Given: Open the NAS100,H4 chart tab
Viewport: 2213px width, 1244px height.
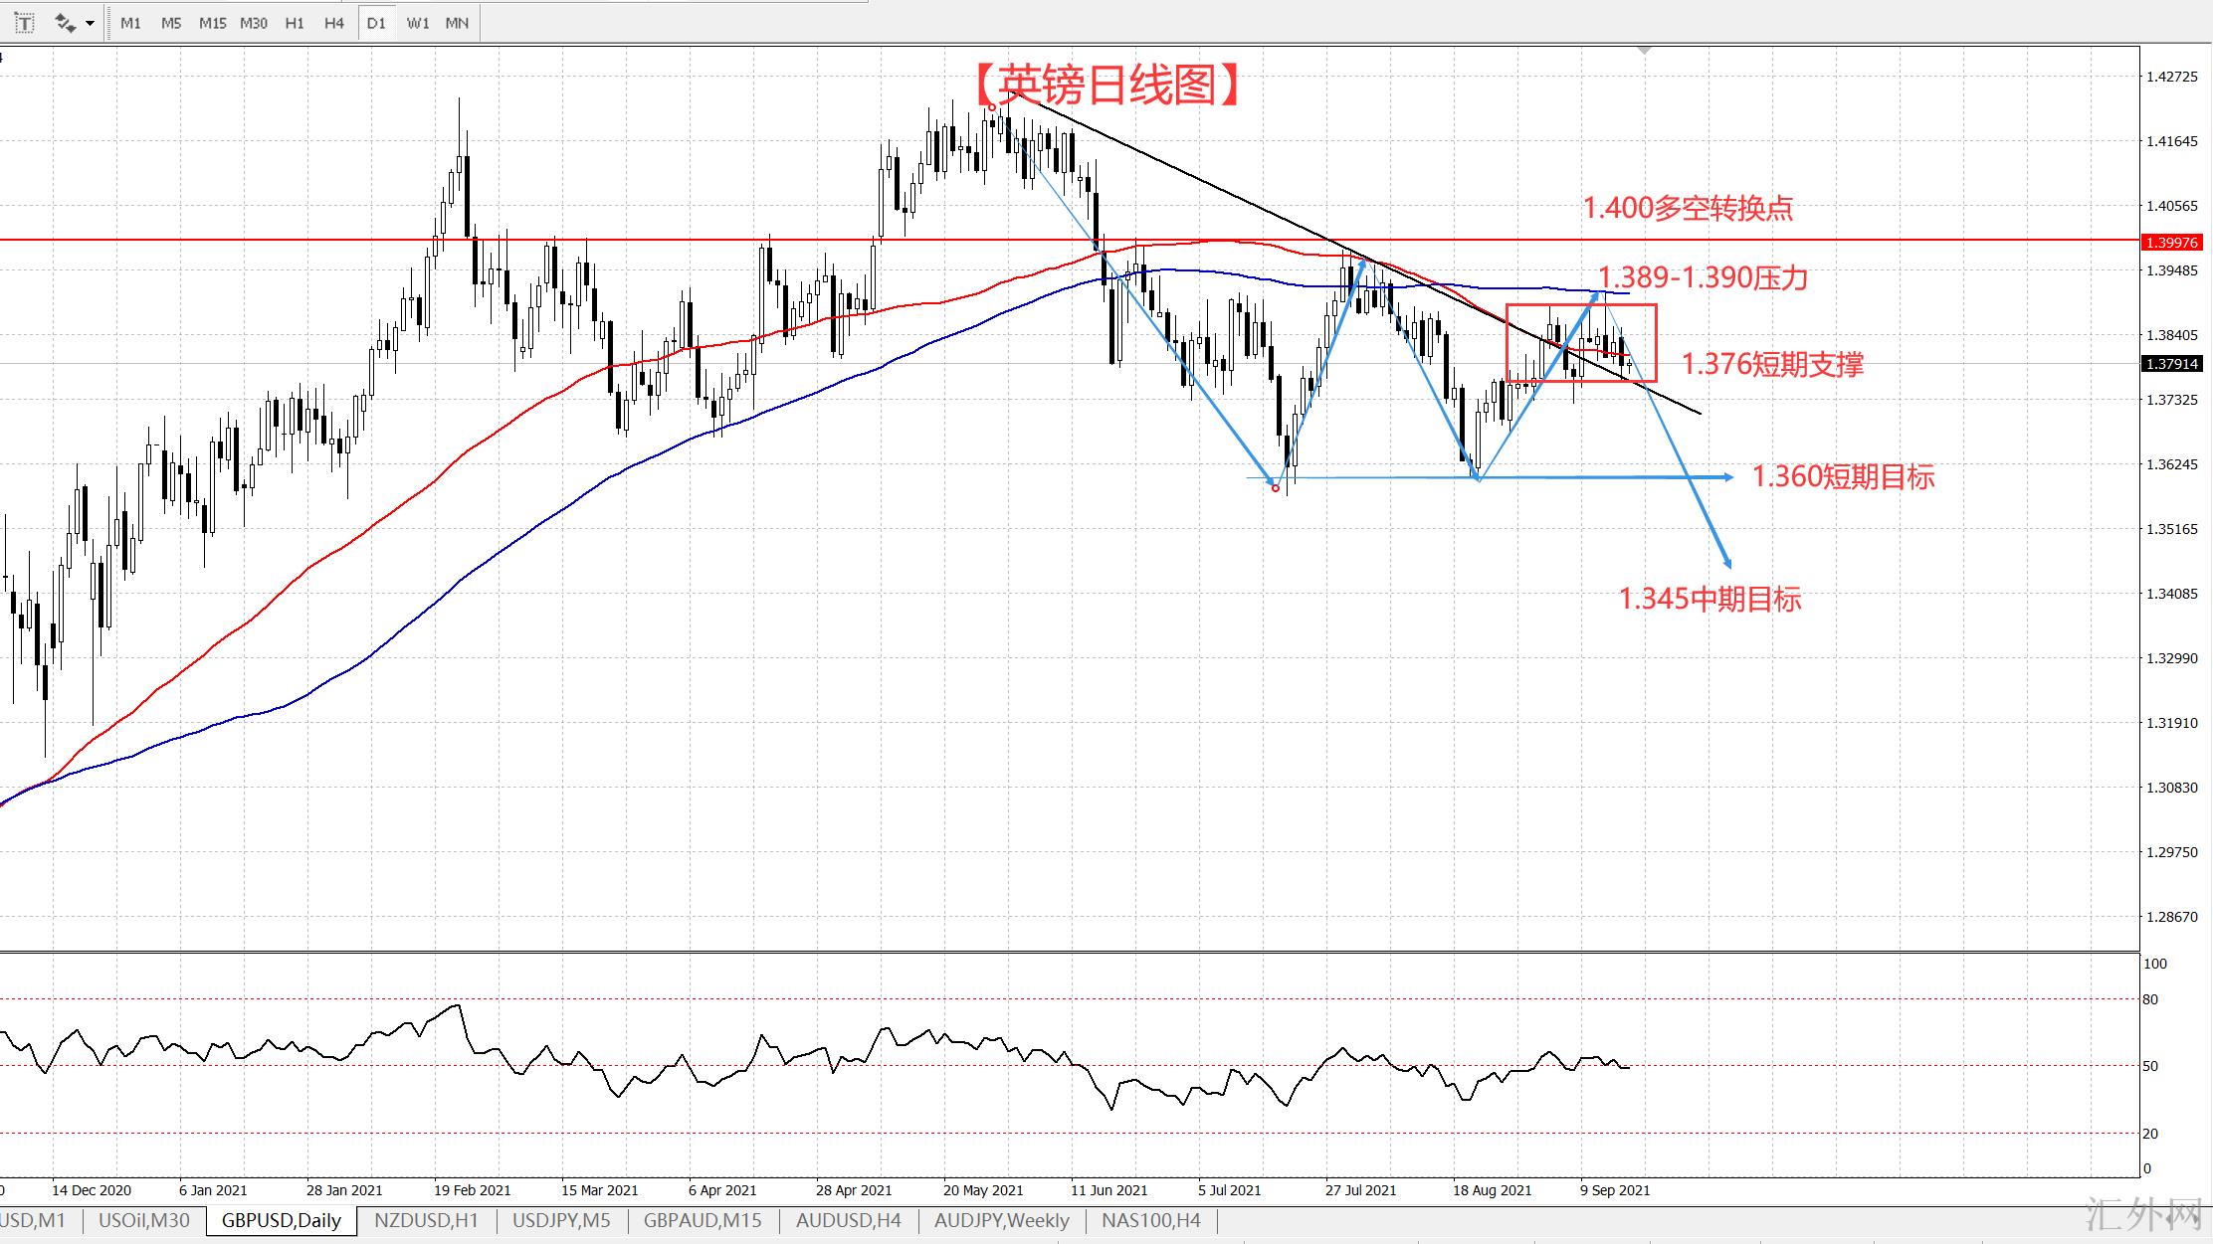Looking at the screenshot, I should click(1151, 1220).
